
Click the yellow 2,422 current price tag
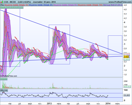[126, 57]
